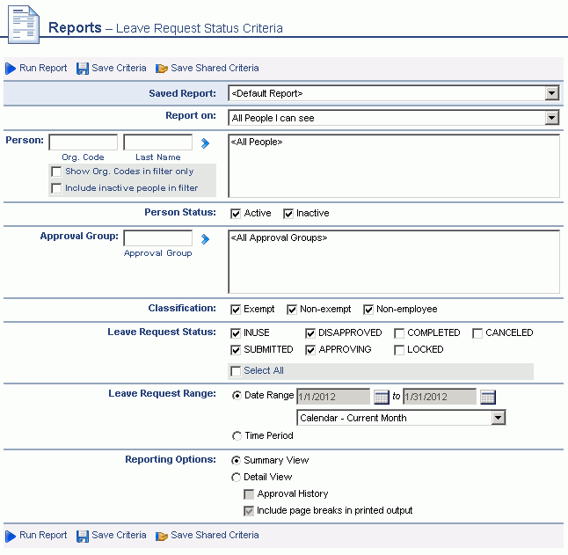Check the LOCKED status checkbox
The image size is (568, 555).
coord(399,350)
